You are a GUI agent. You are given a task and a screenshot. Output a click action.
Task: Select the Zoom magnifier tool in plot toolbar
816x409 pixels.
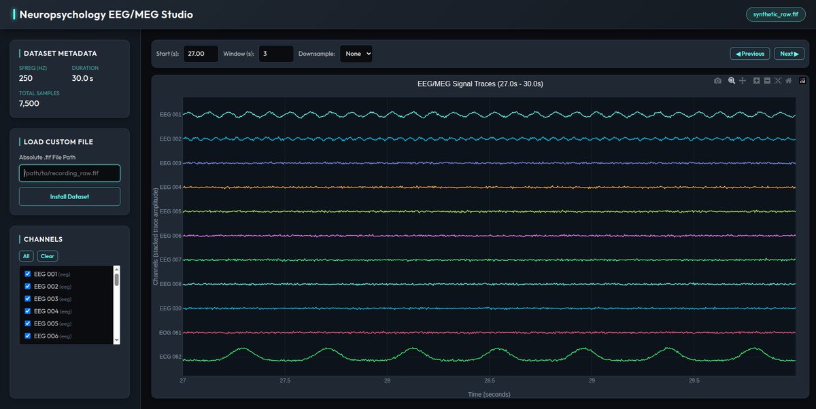tap(732, 81)
